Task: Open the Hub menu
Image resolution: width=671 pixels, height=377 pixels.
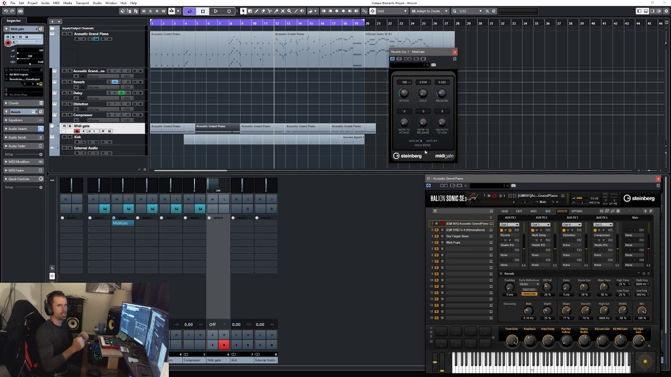Action: click(123, 3)
